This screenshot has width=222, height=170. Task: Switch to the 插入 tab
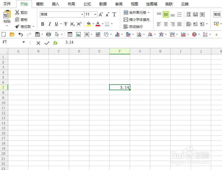coord(56,4)
